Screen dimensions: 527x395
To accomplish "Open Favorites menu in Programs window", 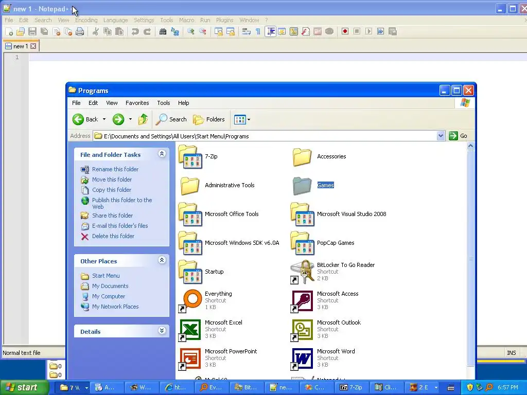I will click(x=137, y=103).
